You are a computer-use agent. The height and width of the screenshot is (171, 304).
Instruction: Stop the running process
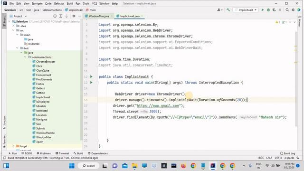tap(280, 9)
